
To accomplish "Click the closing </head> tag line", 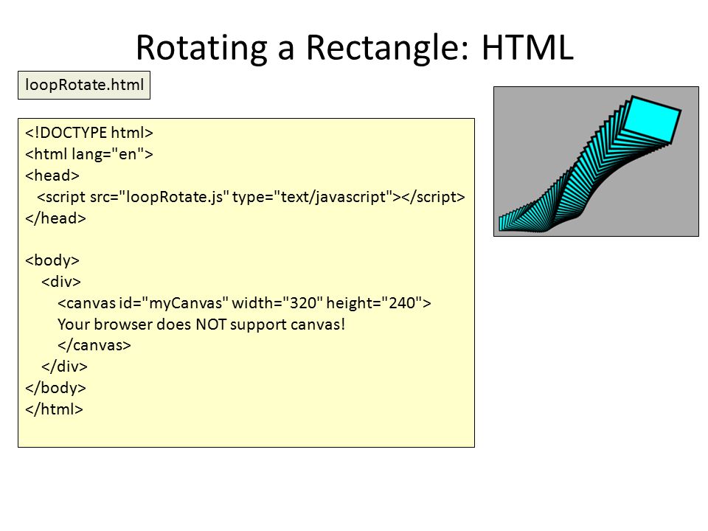I will coord(55,218).
